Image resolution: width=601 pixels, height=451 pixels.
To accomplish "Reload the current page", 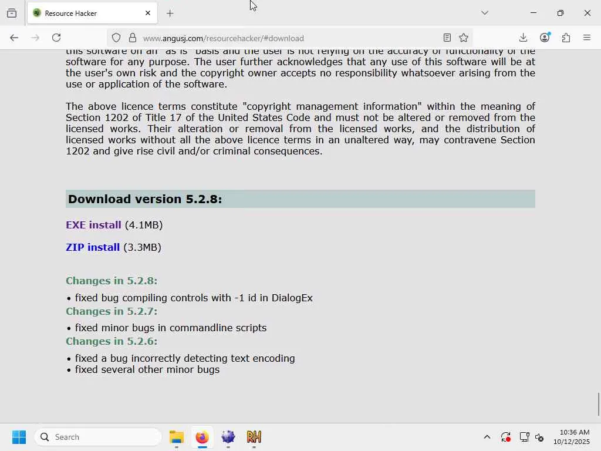I will (56, 38).
